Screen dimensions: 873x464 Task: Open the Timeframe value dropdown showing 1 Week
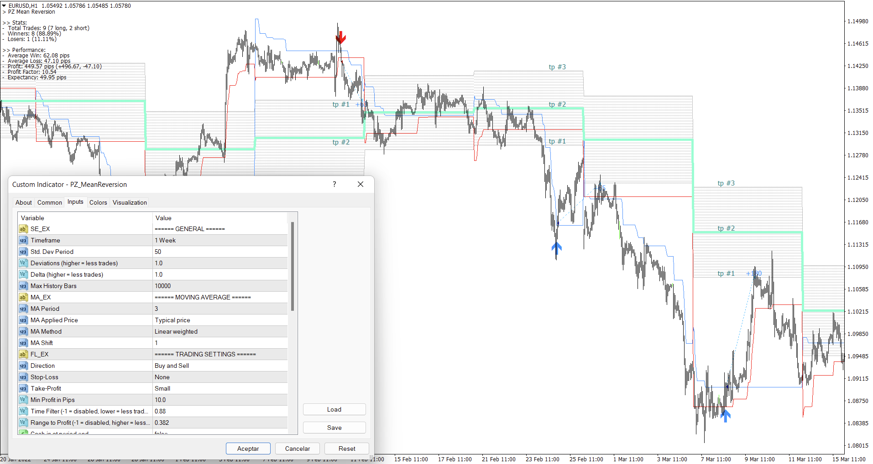click(x=220, y=240)
